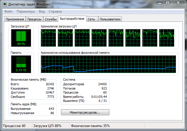Open Монитор ресурсов button
The height and width of the screenshot is (131, 187).
coord(85,112)
